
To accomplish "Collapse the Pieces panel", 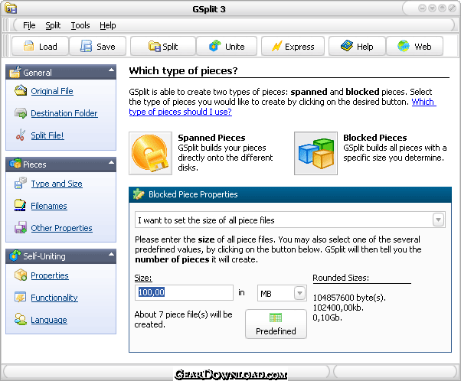I will (111, 162).
